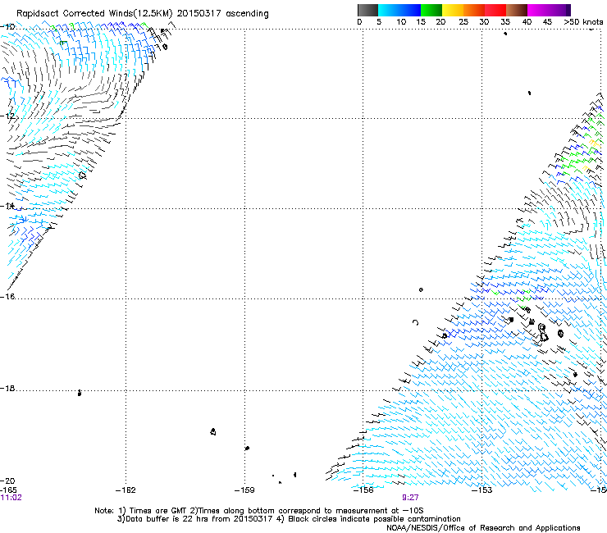Click the title 'Rapidscat Corrected Winds(12.5KM)'

(x=94, y=14)
